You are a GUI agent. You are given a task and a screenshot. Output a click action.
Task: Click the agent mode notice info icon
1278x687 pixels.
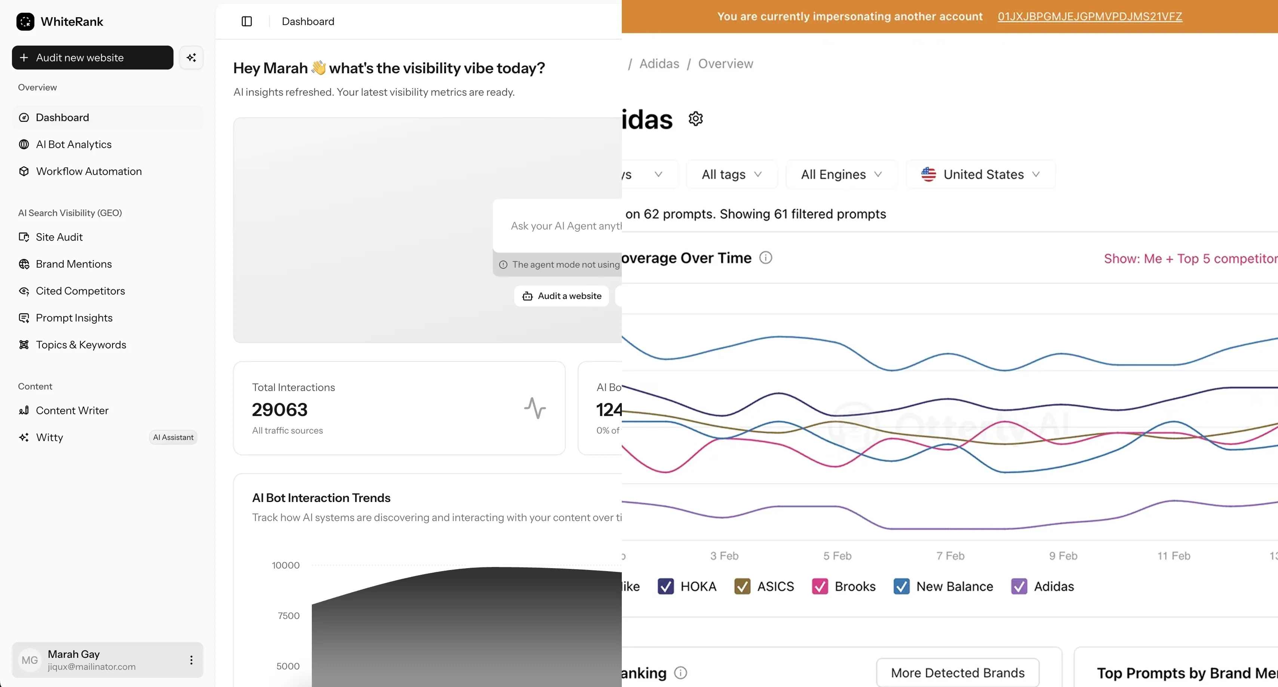pyautogui.click(x=503, y=265)
